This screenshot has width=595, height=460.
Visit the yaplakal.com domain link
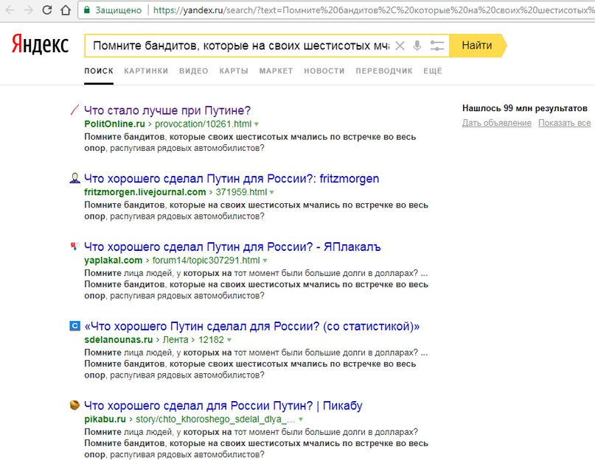pyautogui.click(x=113, y=261)
